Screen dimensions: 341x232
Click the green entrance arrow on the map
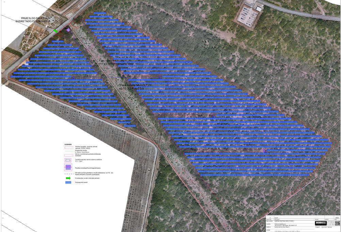pos(55,31)
